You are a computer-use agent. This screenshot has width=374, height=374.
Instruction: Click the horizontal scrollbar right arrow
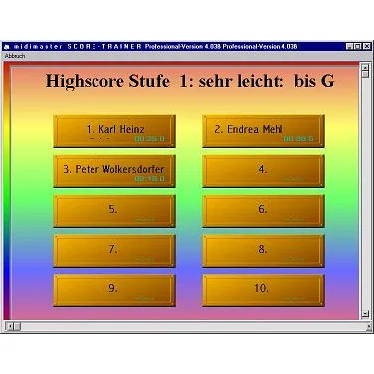[369, 326]
